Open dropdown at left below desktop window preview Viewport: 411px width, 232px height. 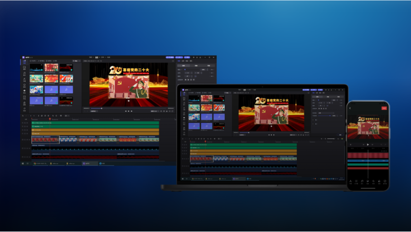(x=94, y=111)
